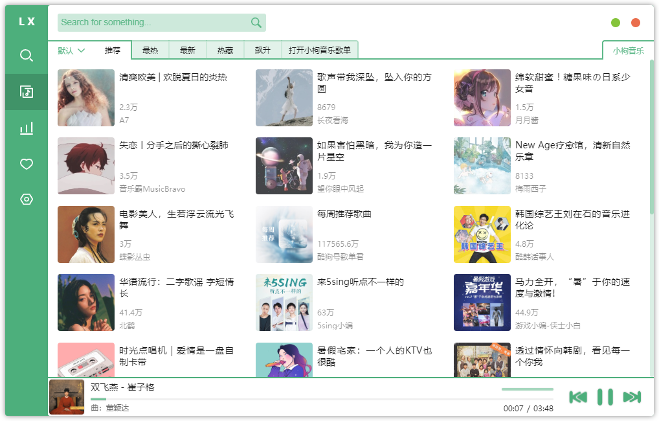
Task: Click the 打开小枸音乐歌单 button
Action: [320, 49]
